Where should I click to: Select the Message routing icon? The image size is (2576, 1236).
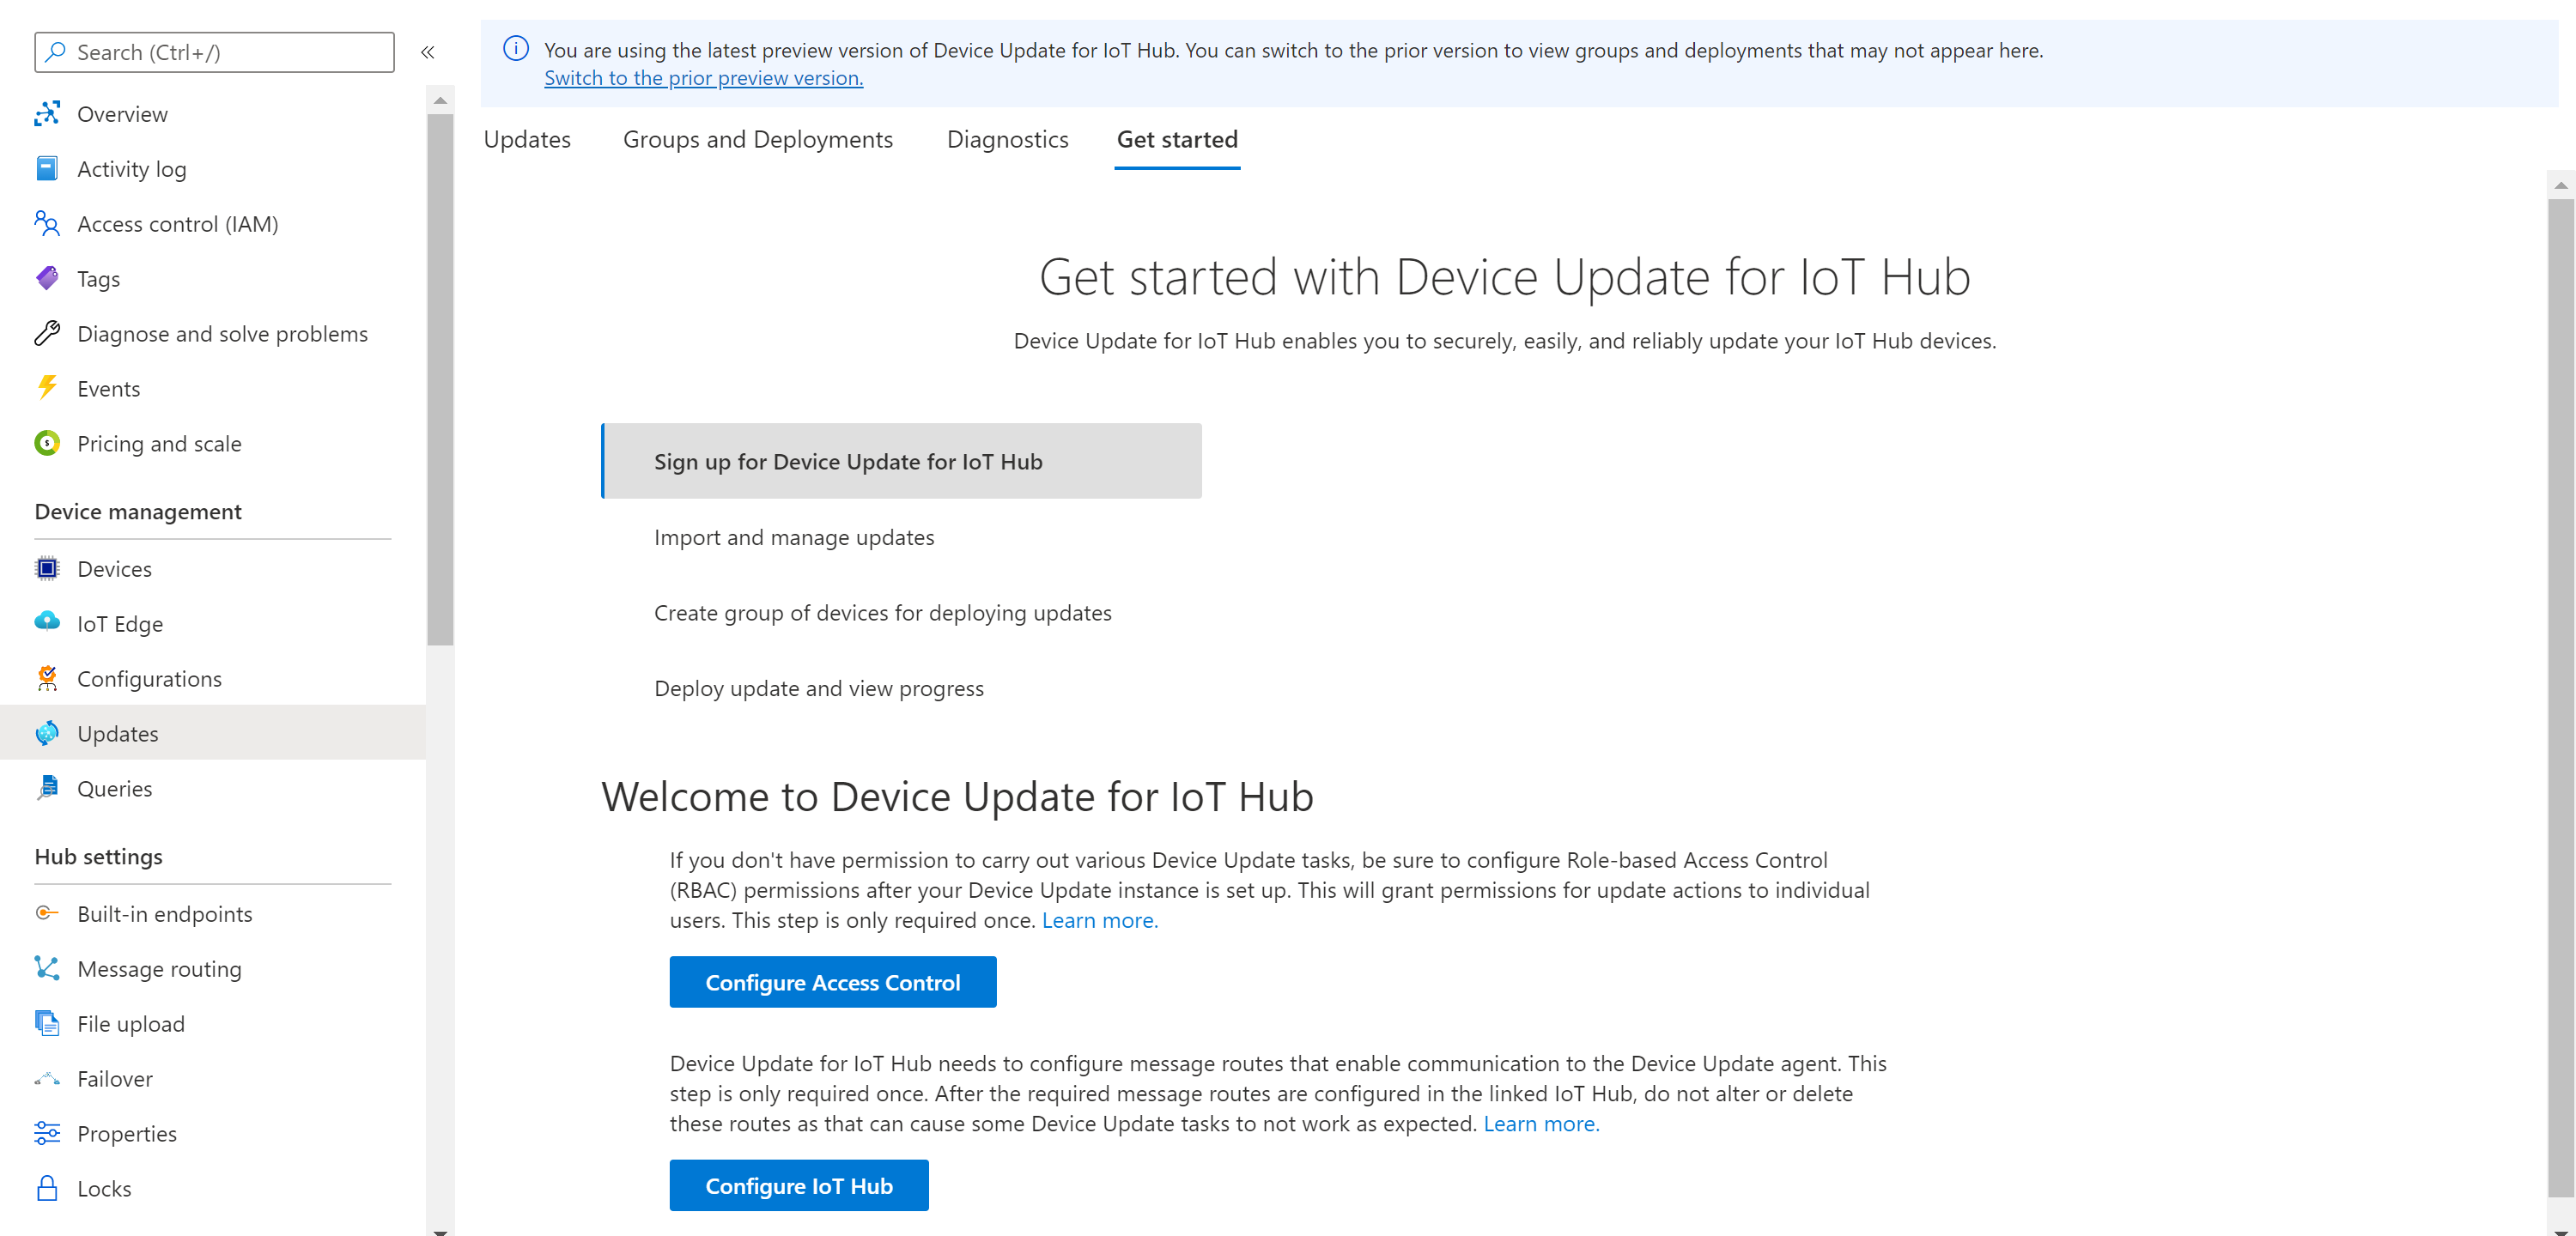(x=46, y=968)
